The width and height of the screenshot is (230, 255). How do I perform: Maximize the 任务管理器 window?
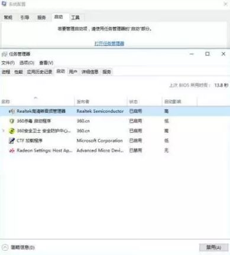pyautogui.click(x=208, y=54)
